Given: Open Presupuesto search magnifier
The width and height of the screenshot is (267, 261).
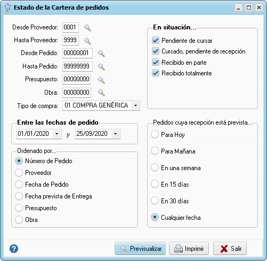Looking at the screenshot, I should point(101,80).
